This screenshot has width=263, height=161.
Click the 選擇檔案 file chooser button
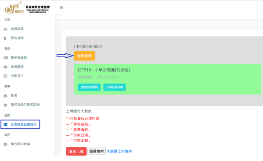click(97, 151)
